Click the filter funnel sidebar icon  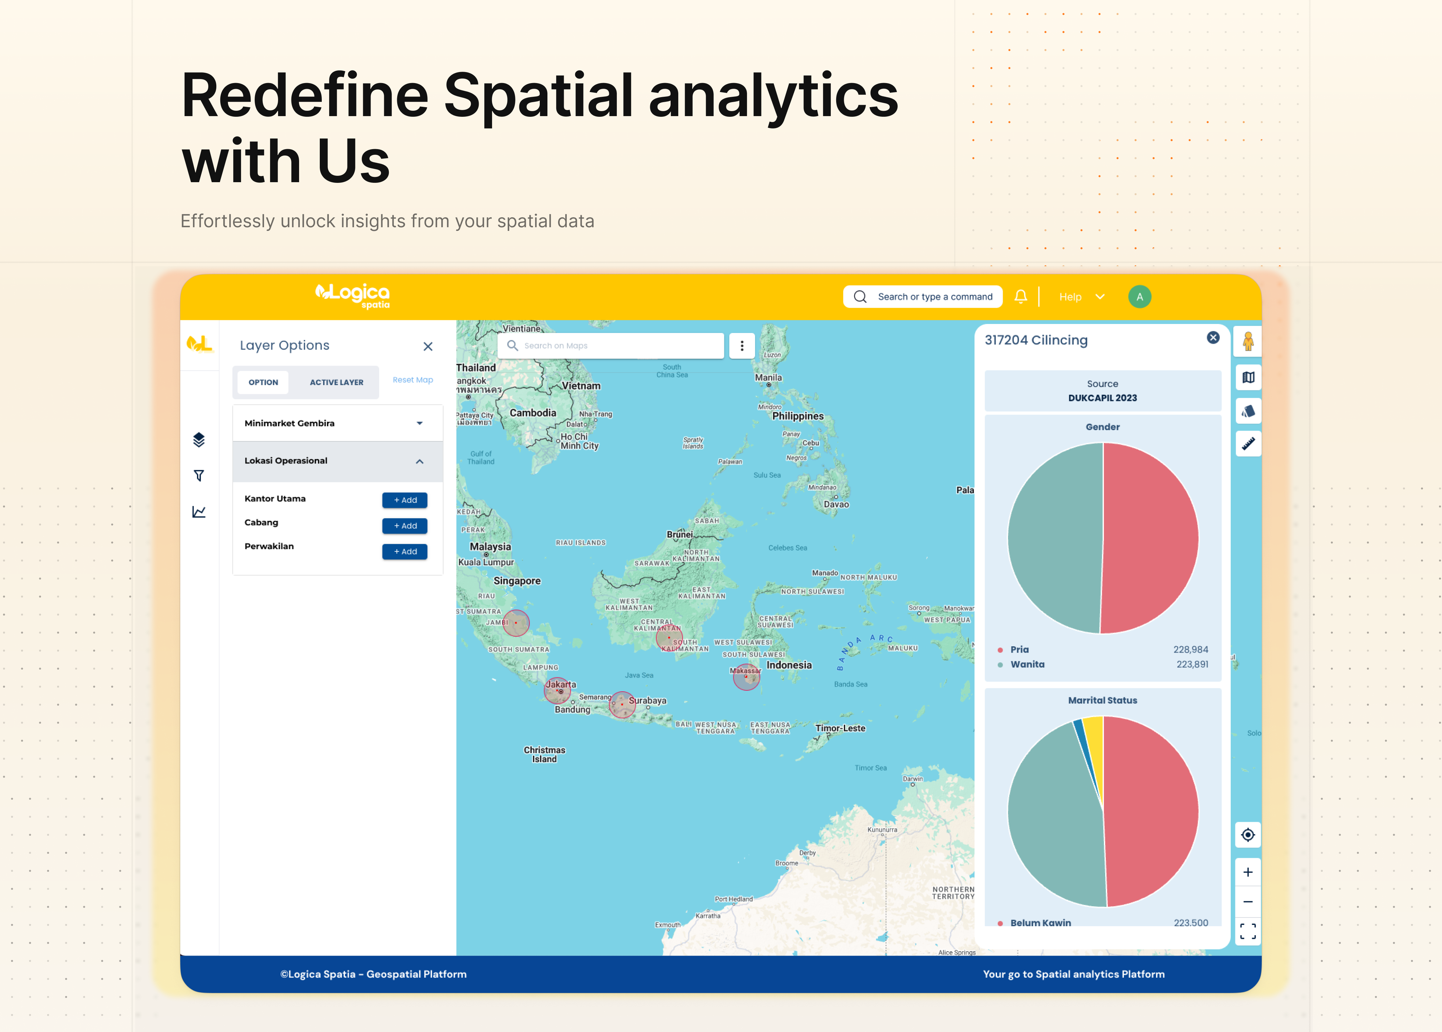pos(199,475)
